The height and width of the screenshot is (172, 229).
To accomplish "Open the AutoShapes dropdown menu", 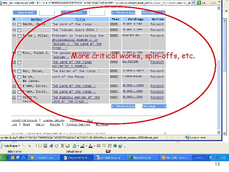I will click(12, 146).
